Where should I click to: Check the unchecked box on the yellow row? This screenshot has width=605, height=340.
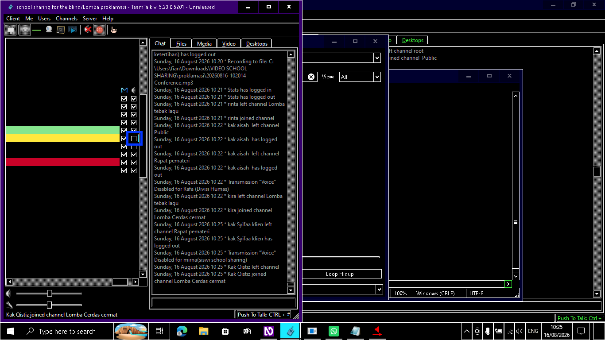point(134,139)
